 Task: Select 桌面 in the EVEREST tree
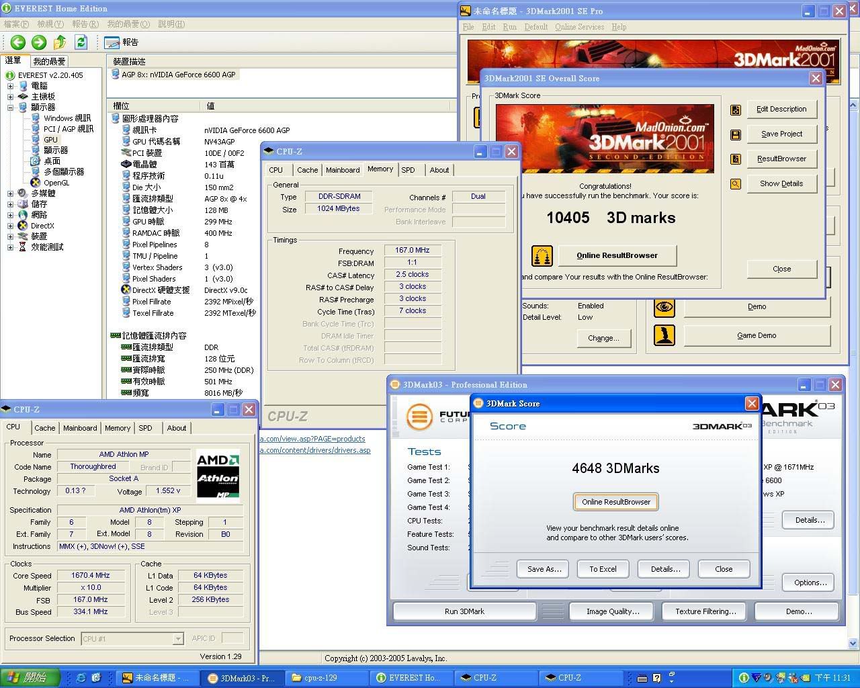pos(52,161)
